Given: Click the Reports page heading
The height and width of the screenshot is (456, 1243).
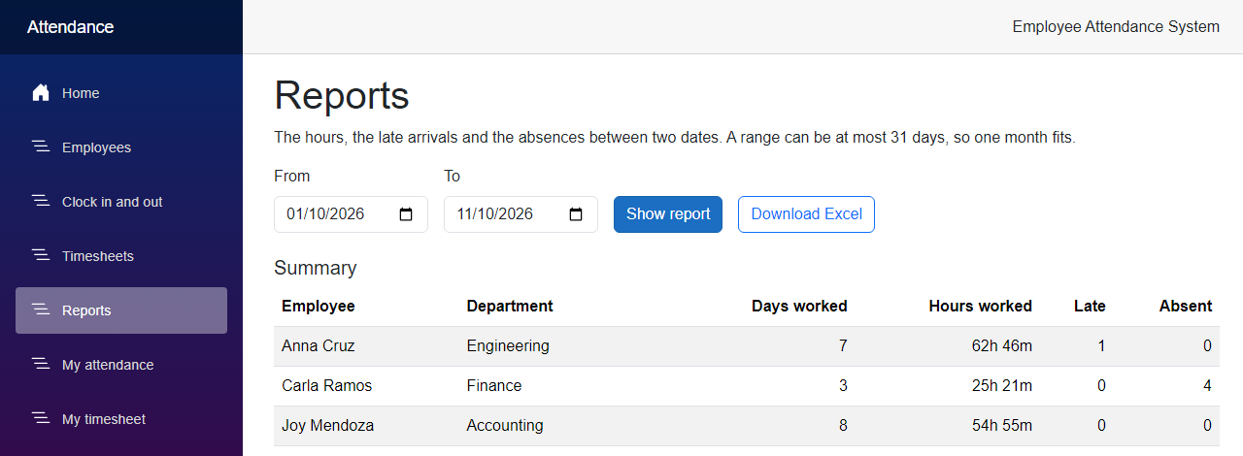Looking at the screenshot, I should point(342,96).
